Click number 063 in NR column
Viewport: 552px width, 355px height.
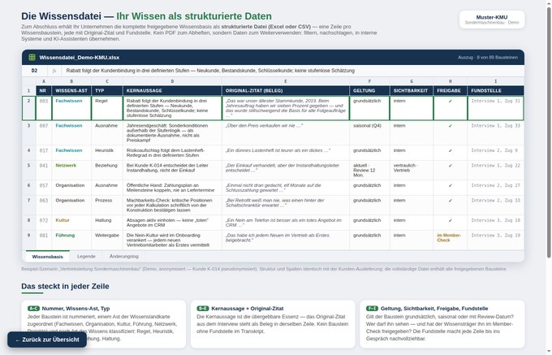click(44, 201)
